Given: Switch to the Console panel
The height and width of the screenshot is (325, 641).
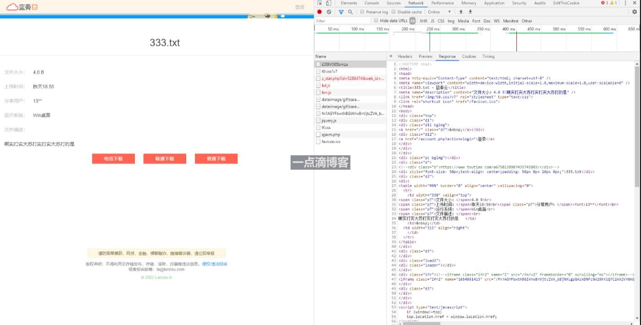Looking at the screenshot, I should [x=372, y=3].
